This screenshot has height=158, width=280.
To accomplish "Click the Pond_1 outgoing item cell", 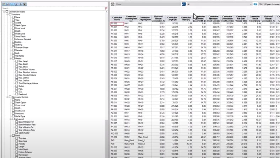I will [145, 141].
